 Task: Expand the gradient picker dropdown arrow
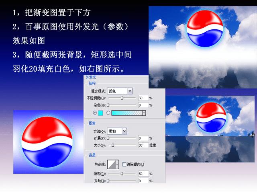pos(144,113)
